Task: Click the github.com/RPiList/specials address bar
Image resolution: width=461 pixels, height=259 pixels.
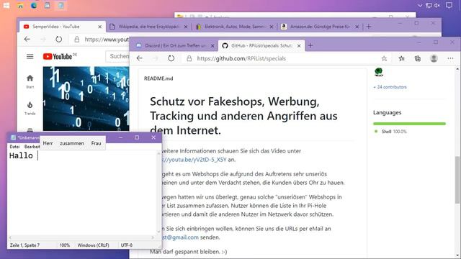Action: (241, 58)
